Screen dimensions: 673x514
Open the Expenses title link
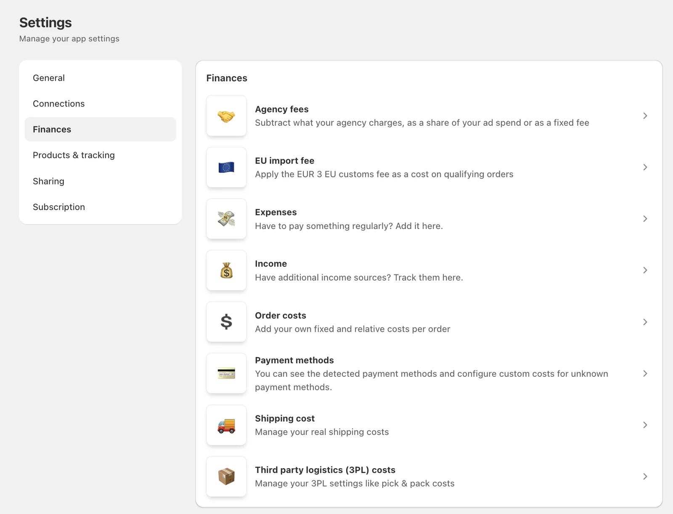coord(276,212)
